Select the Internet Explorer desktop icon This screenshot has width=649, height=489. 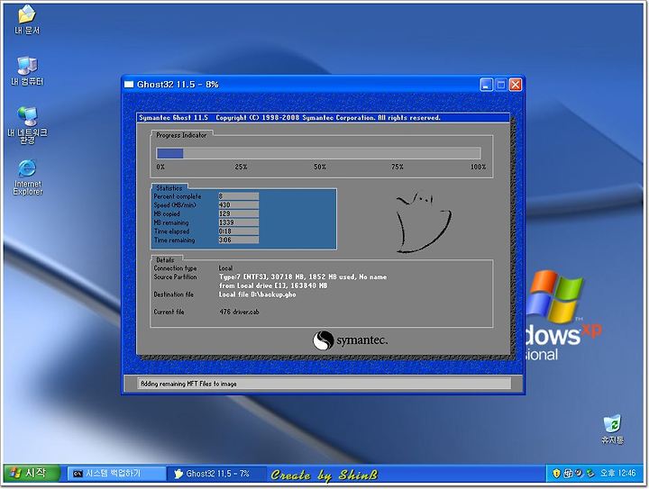27,177
